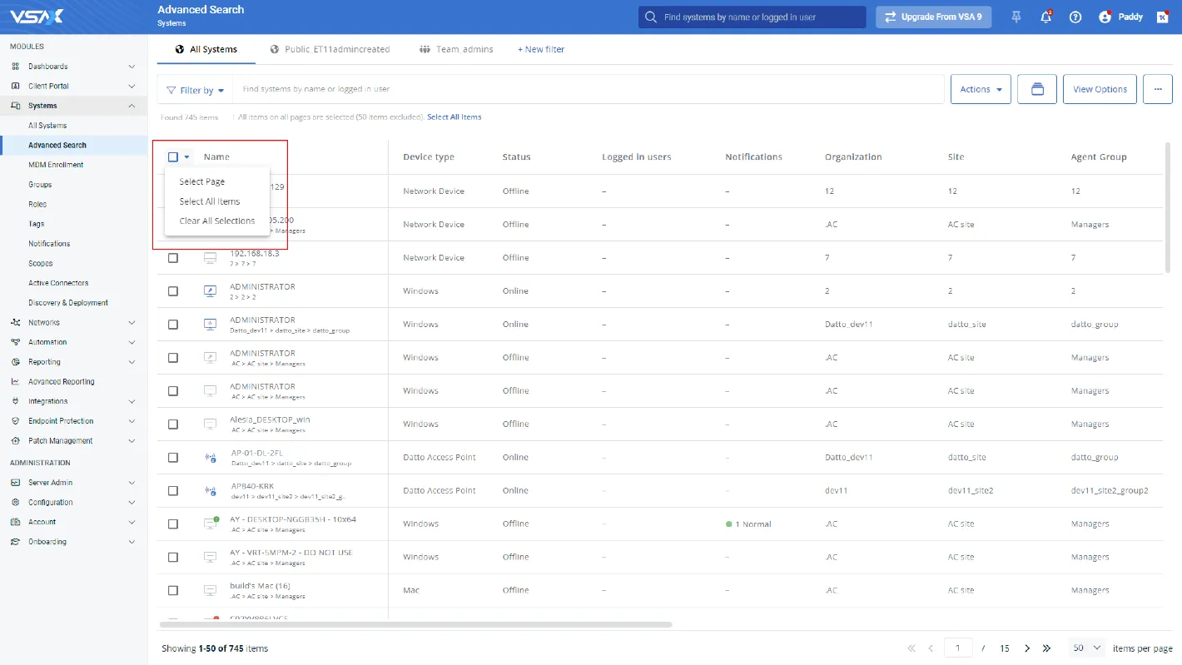
Task: Expand the Filter by dropdown
Action: [x=196, y=90]
